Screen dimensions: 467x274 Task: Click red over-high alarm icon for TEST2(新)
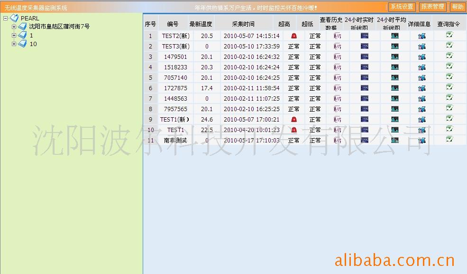click(294, 36)
